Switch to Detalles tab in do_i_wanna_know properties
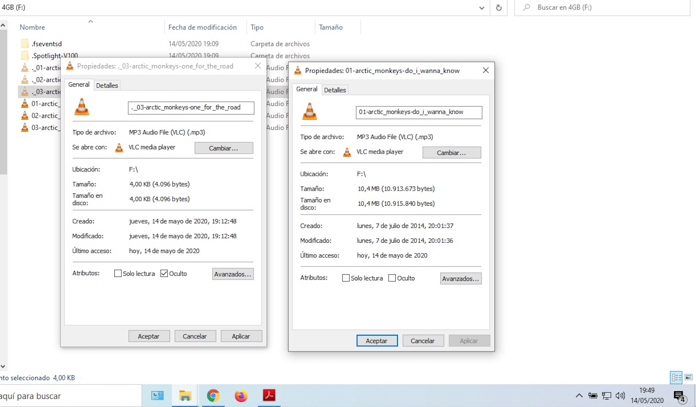 [335, 90]
